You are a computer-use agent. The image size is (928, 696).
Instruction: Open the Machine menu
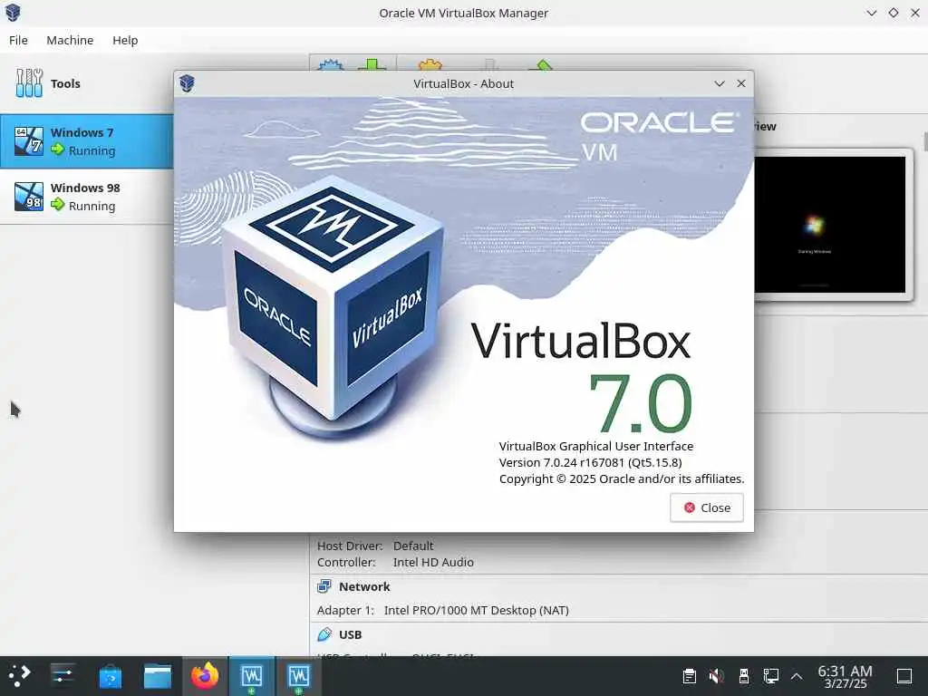[70, 40]
